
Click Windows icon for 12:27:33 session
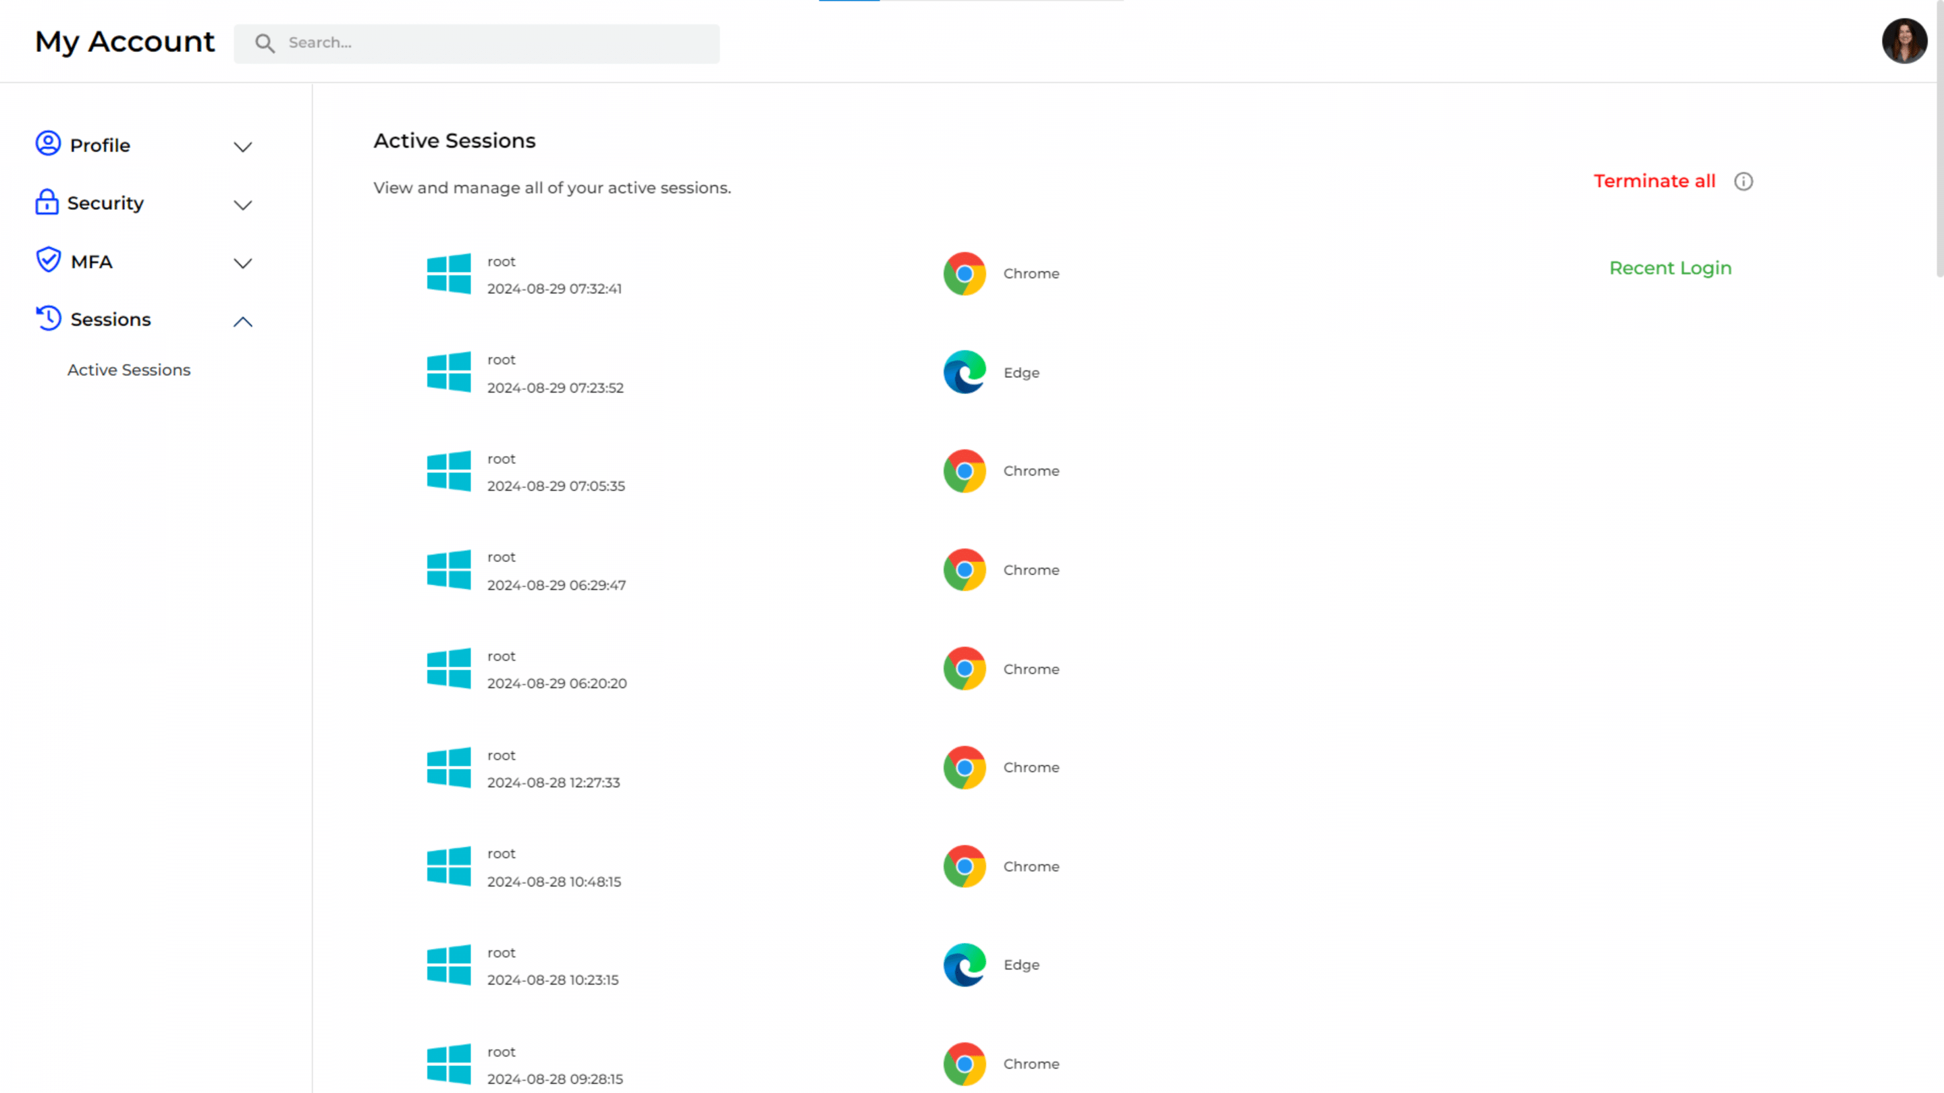(x=449, y=767)
